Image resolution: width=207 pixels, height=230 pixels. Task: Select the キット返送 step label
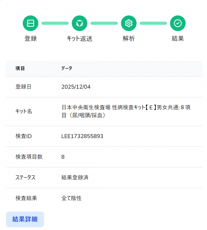coord(79,39)
